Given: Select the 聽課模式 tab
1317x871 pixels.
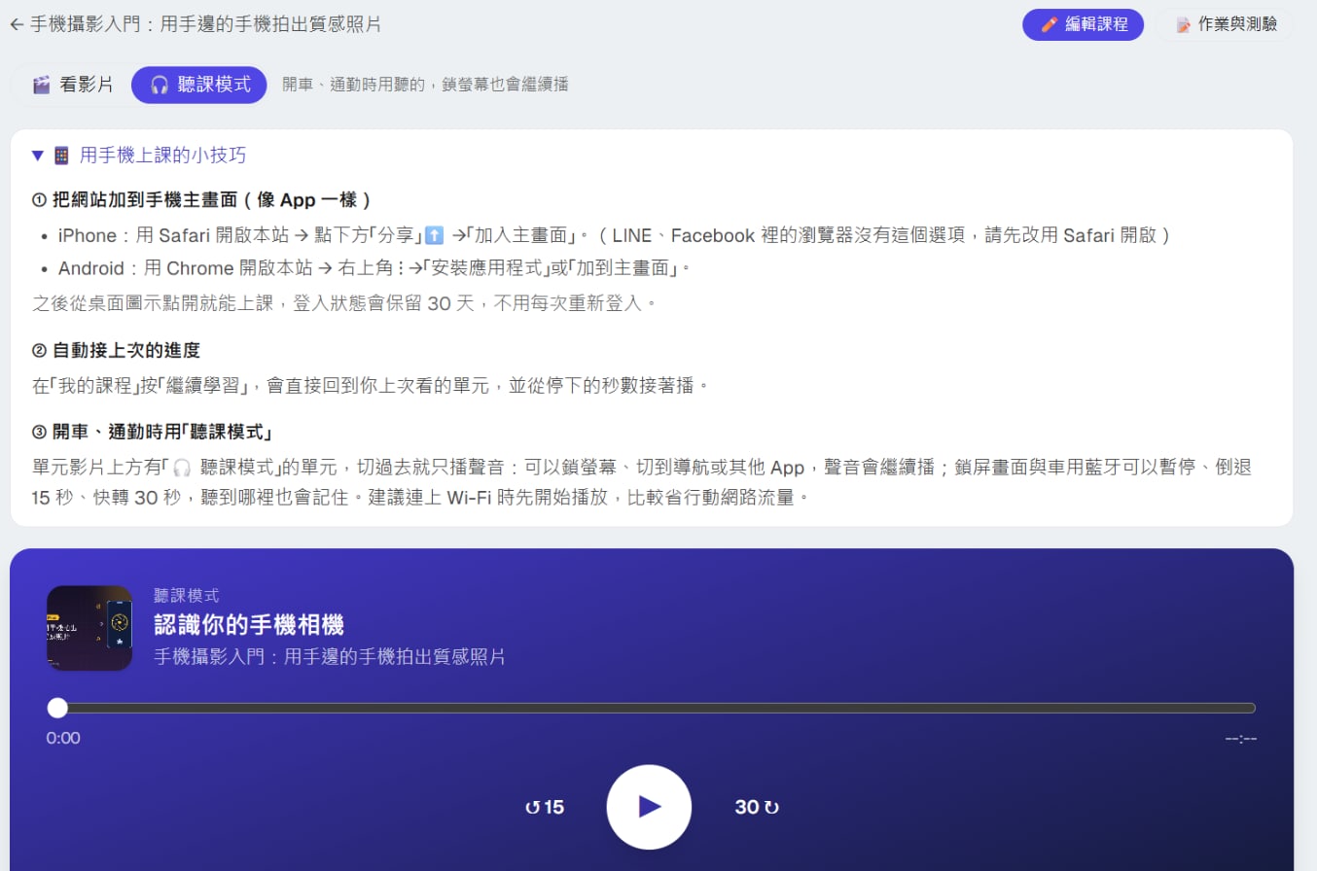Looking at the screenshot, I should [x=199, y=85].
